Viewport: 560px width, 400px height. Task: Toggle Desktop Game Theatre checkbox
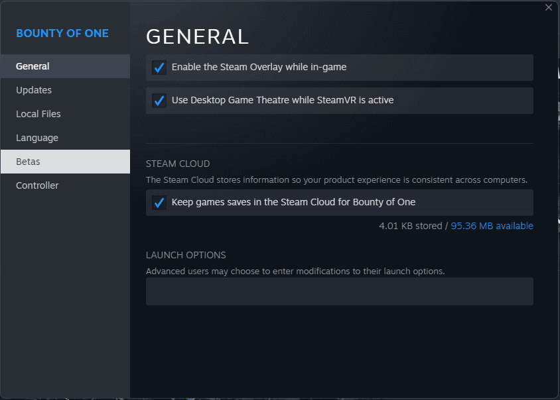pyautogui.click(x=159, y=101)
